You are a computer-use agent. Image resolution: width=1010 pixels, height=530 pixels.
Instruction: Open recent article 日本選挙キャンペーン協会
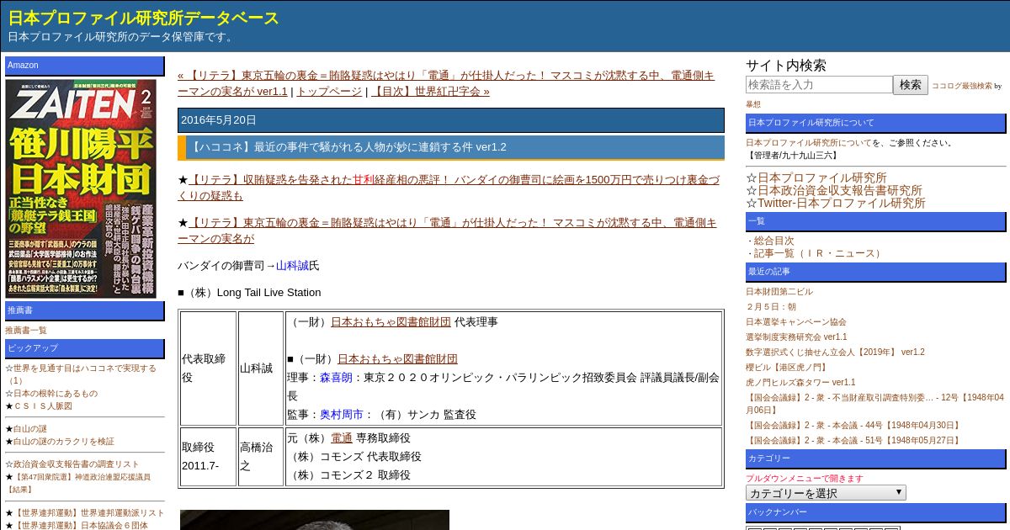pyautogui.click(x=796, y=322)
